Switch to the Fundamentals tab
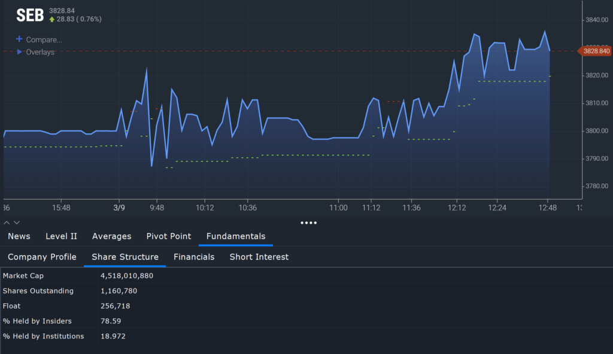This screenshot has height=354, width=613. (235, 236)
